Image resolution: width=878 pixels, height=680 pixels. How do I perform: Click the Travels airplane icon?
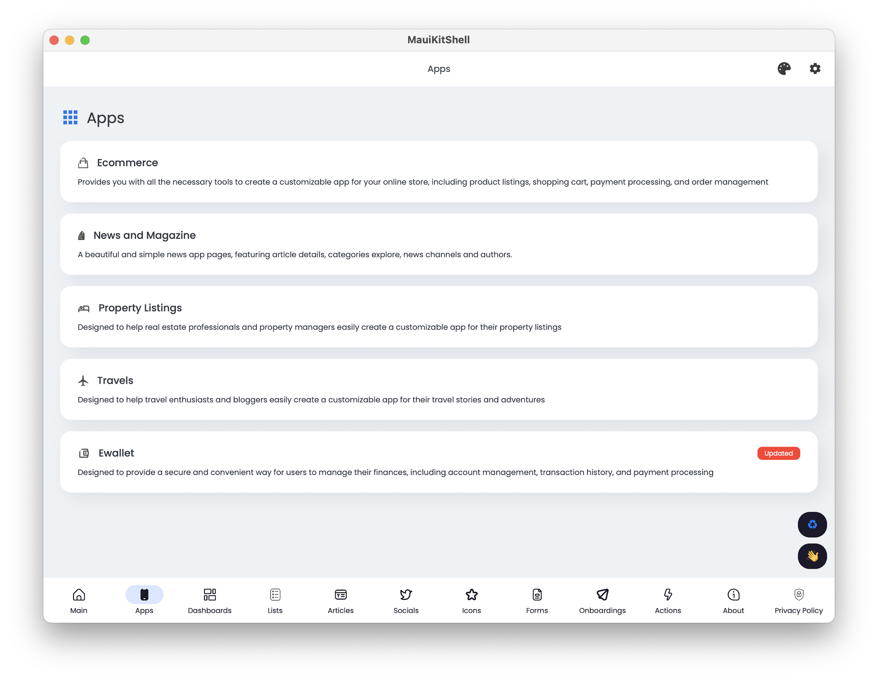(x=83, y=381)
